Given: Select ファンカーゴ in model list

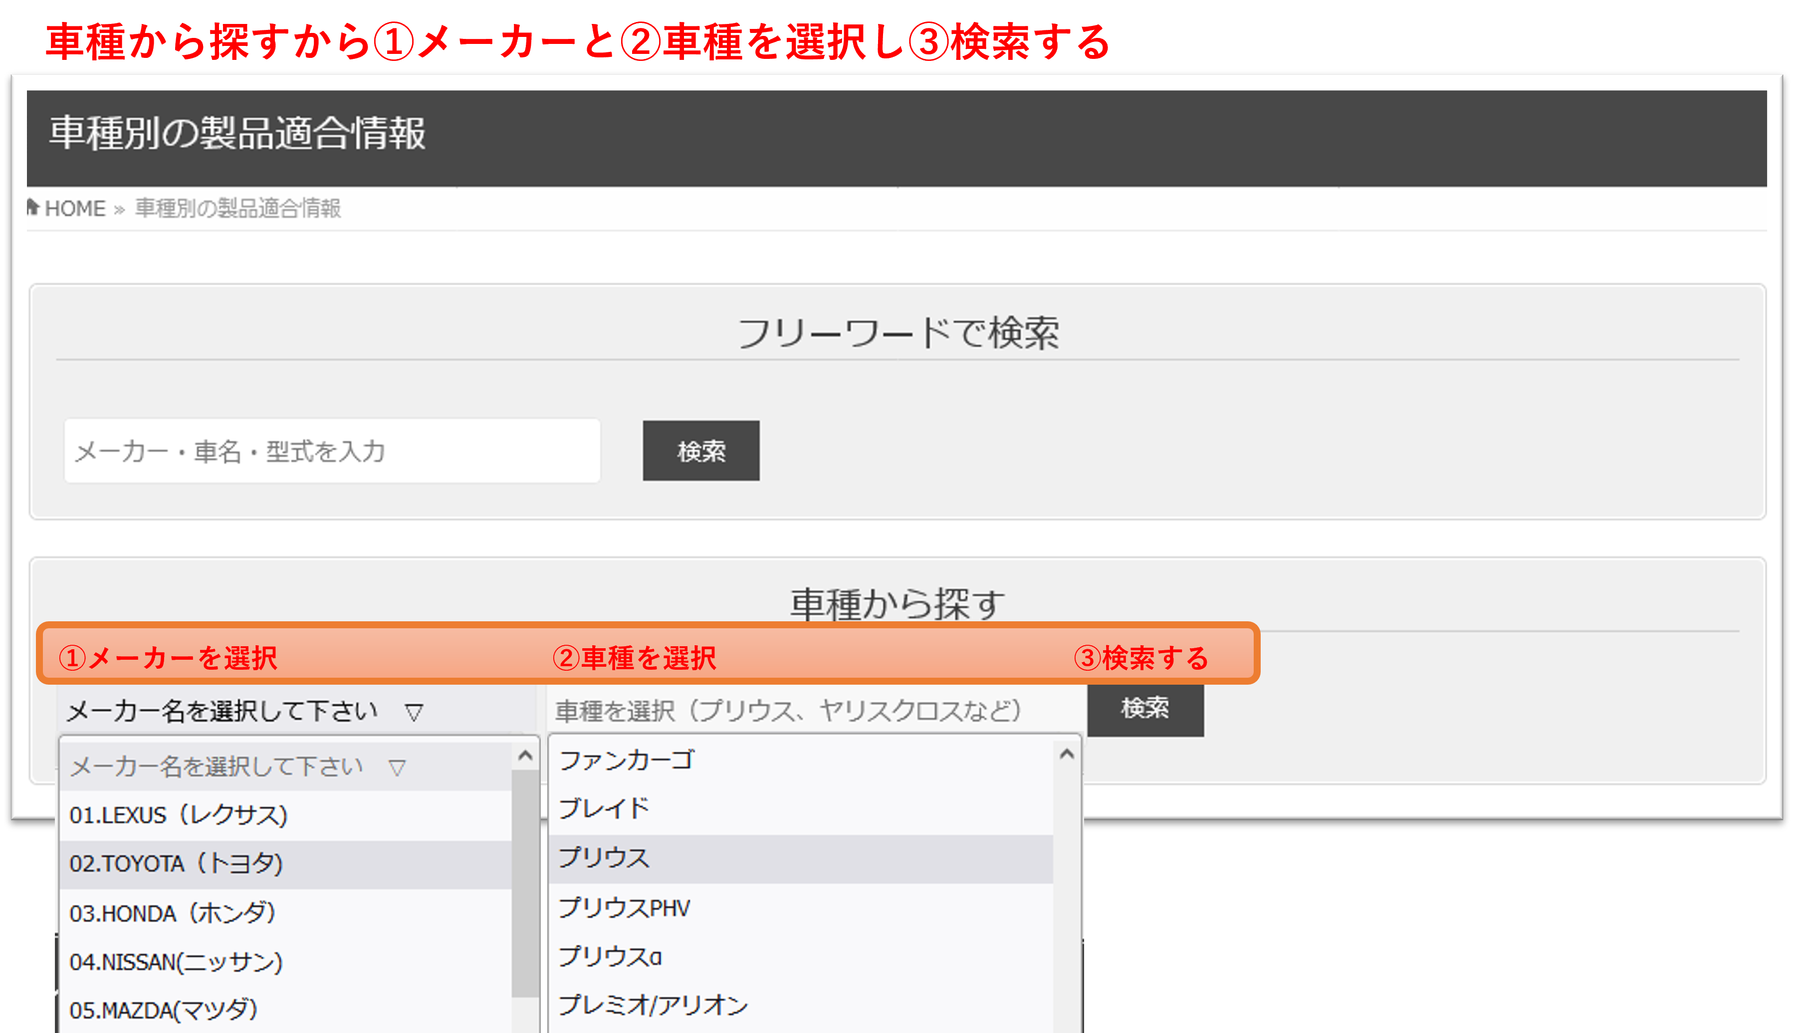Looking at the screenshot, I should tap(801, 761).
